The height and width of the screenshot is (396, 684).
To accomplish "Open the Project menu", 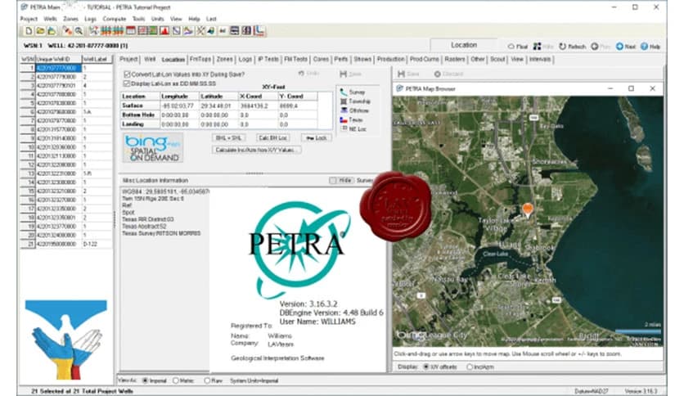I will click(x=29, y=19).
